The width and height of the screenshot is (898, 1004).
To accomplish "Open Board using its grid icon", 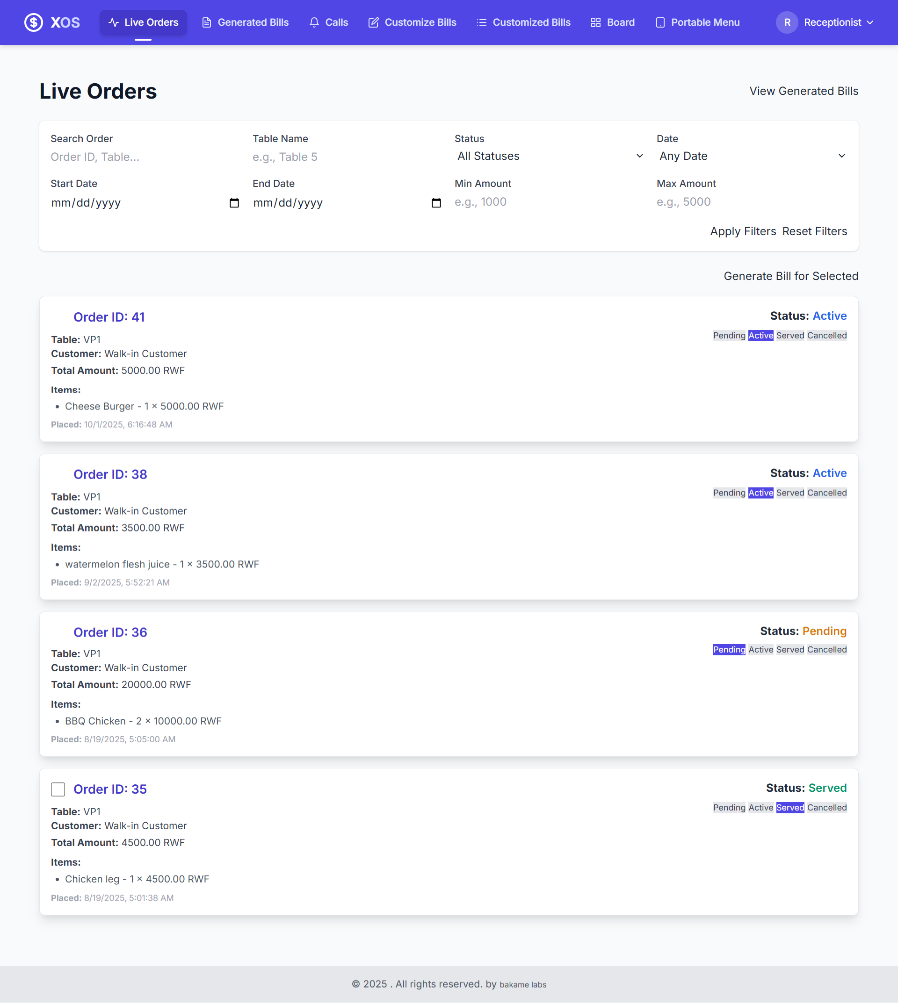I will point(595,22).
